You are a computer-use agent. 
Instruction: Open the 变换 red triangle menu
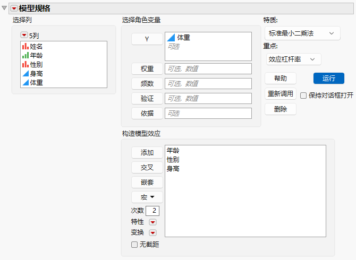[152, 232]
